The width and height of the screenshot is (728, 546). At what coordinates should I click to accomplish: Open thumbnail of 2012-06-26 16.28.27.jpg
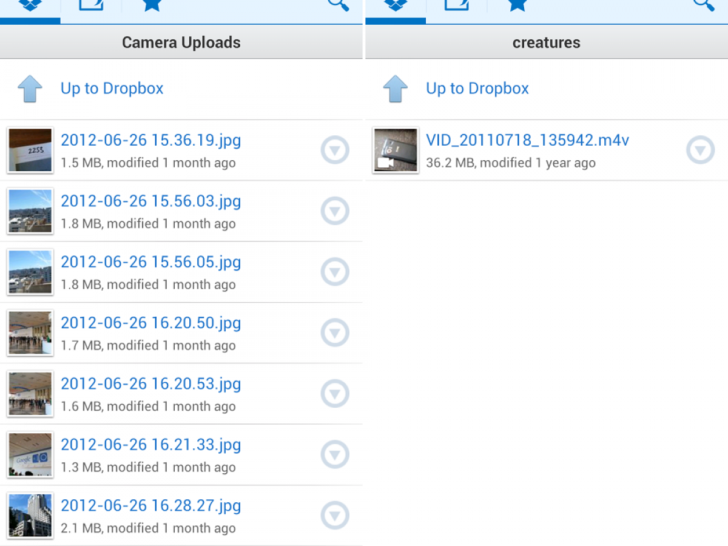pos(30,516)
